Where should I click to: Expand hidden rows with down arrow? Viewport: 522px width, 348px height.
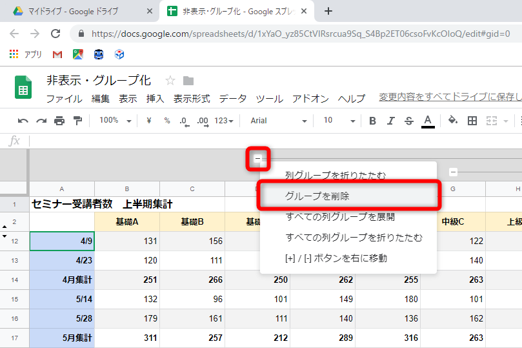coord(5,236)
